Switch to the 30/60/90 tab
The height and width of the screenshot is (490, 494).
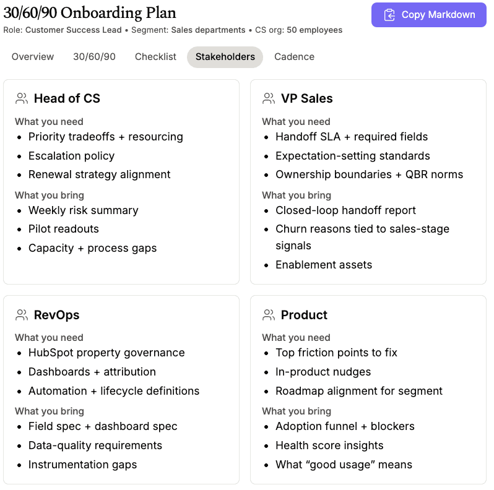pyautogui.click(x=94, y=56)
